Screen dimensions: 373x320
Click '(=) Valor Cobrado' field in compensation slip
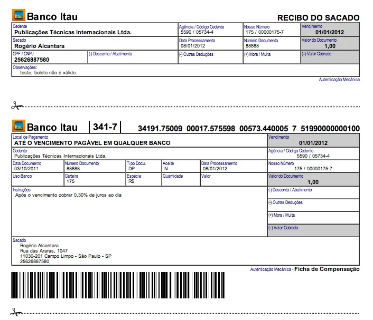coord(313,230)
